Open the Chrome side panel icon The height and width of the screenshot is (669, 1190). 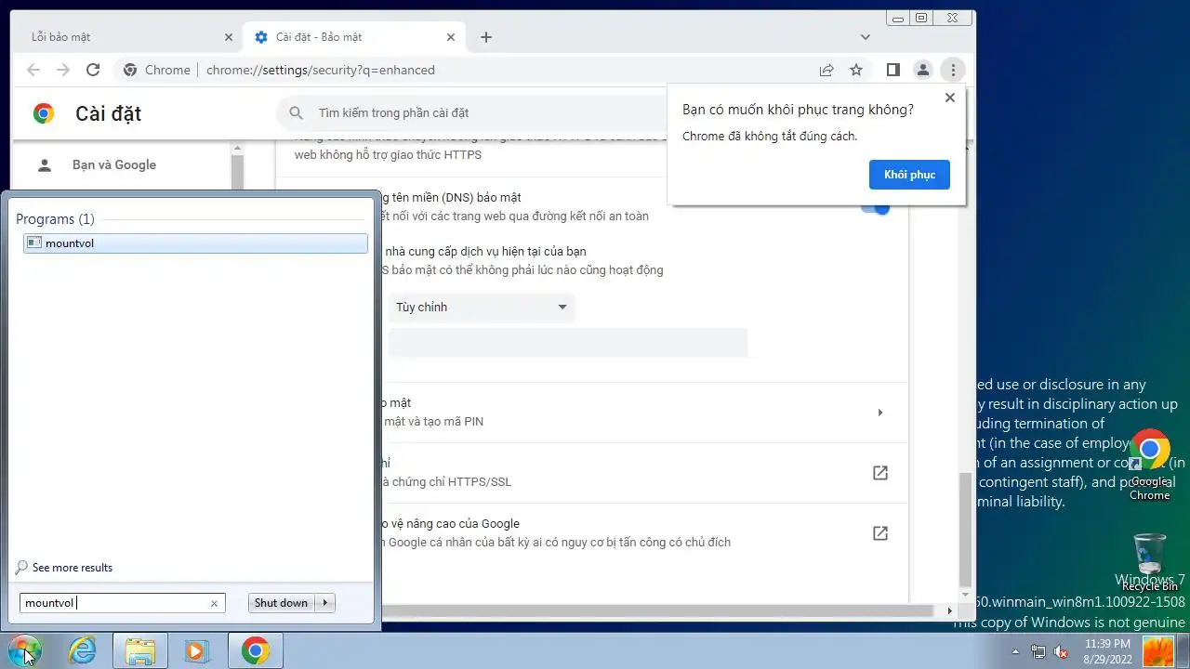pyautogui.click(x=892, y=70)
